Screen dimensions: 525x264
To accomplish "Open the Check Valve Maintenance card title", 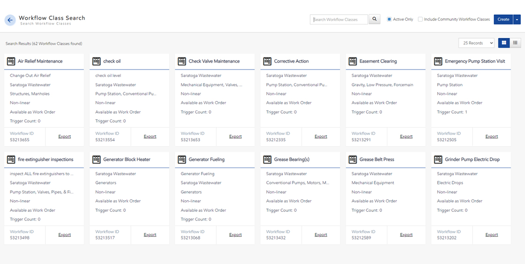I will point(214,62).
